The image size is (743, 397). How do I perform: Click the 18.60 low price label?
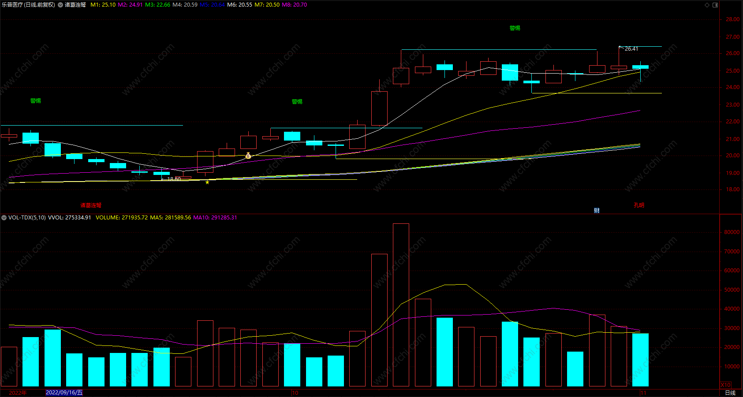[174, 179]
